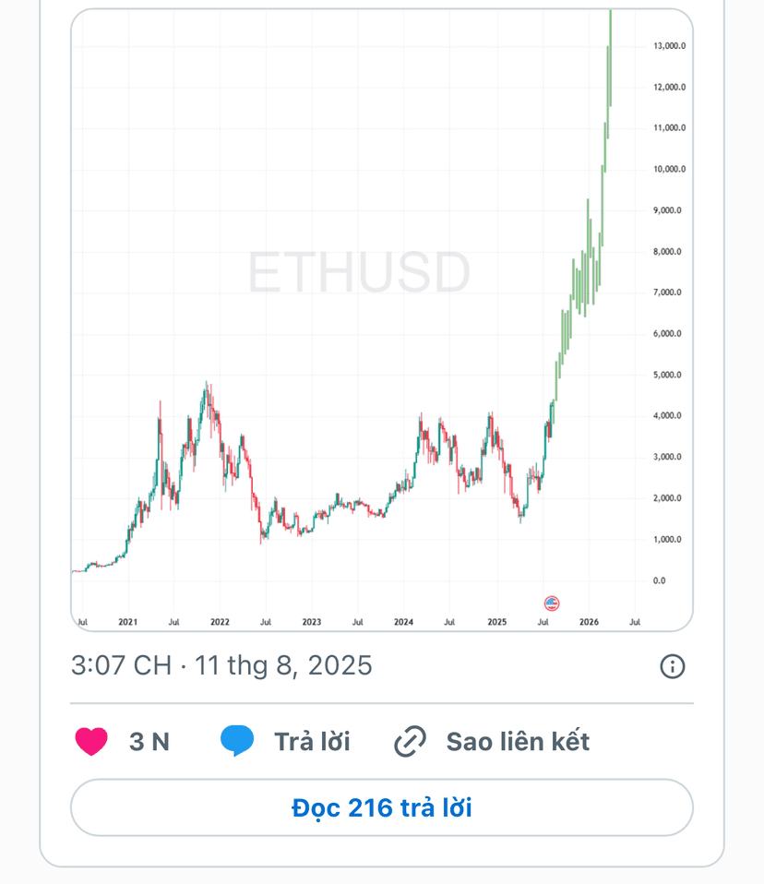Like the tweet with the pink heart icon
The height and width of the screenshot is (884, 764).
pyautogui.click(x=91, y=741)
